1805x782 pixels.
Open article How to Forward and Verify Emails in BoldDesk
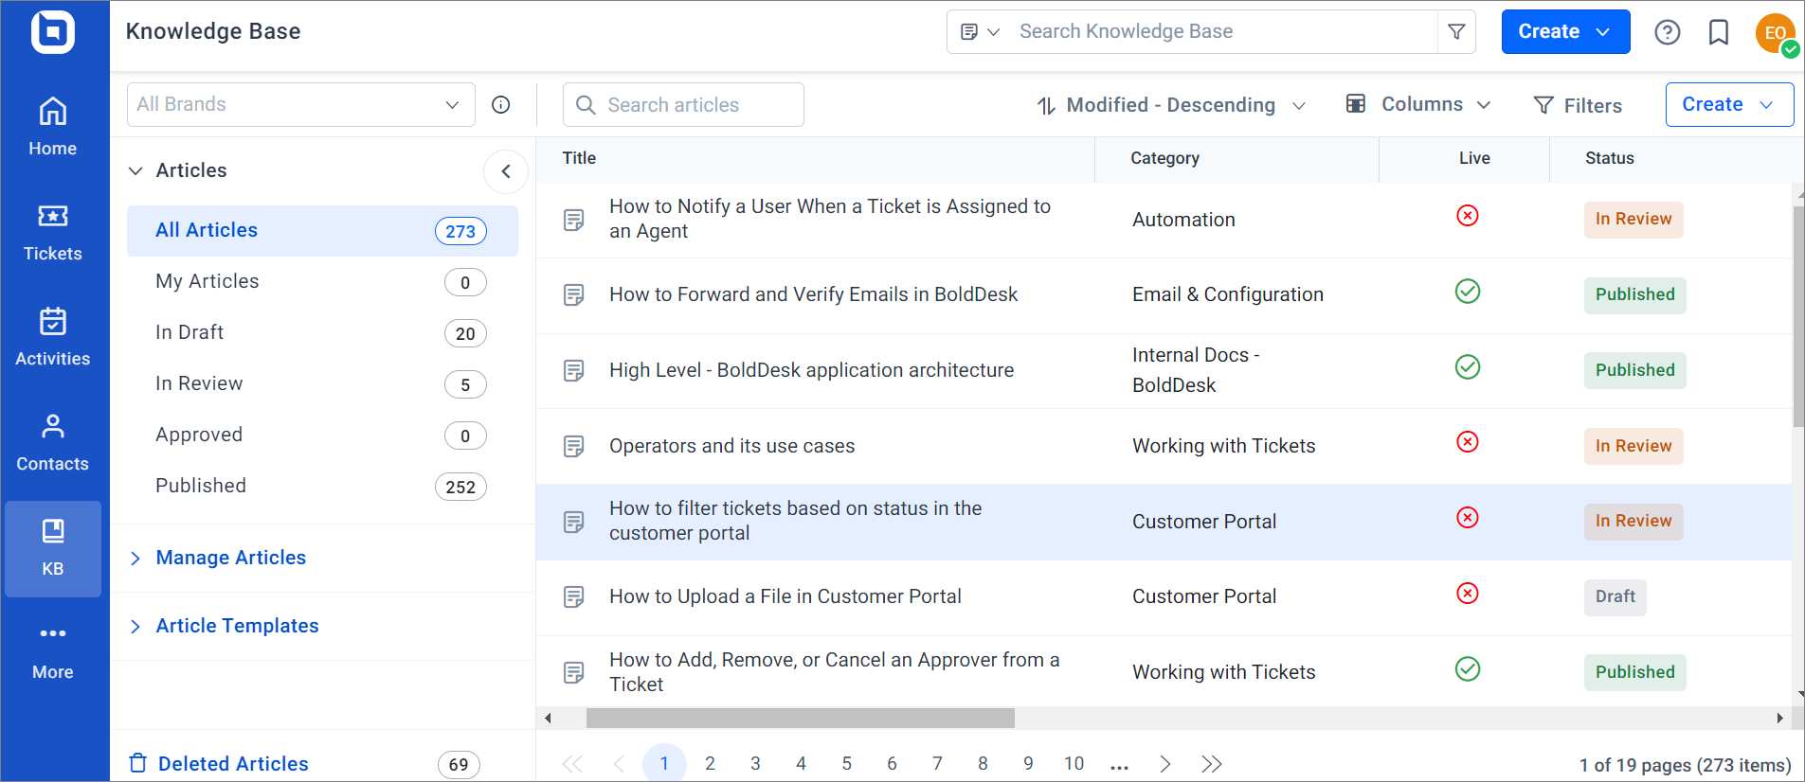(x=813, y=294)
